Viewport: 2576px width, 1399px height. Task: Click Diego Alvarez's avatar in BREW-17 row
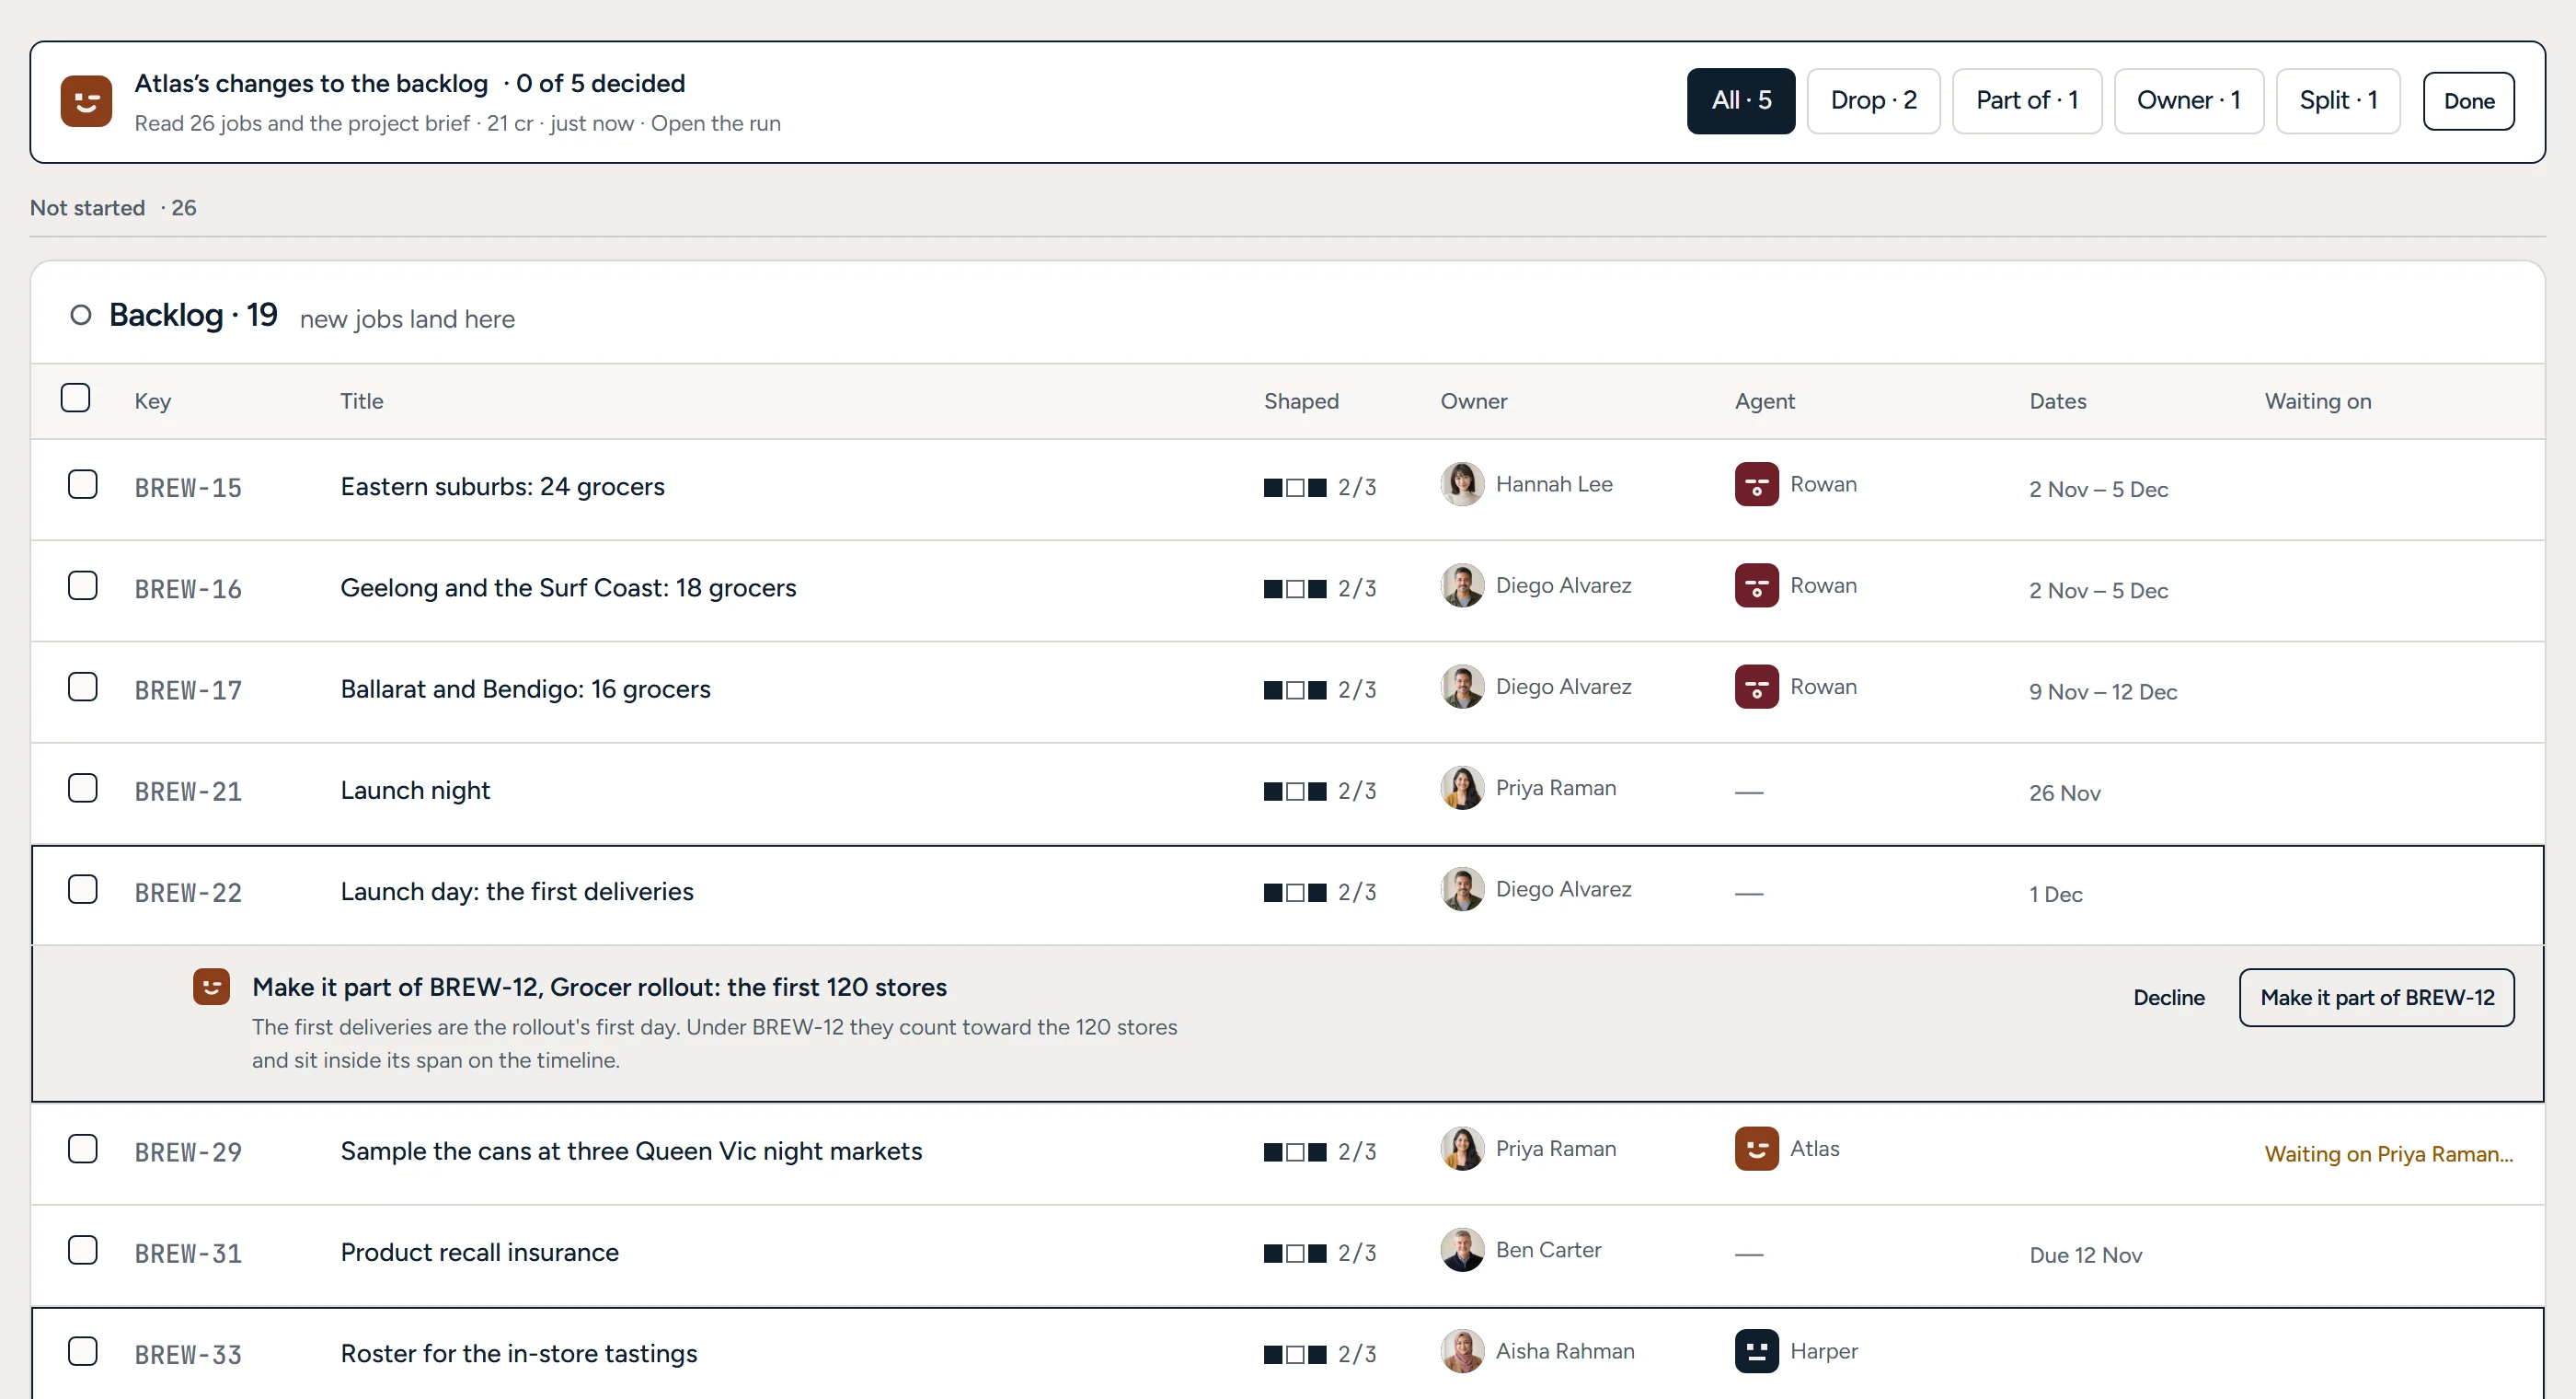pyautogui.click(x=1462, y=687)
